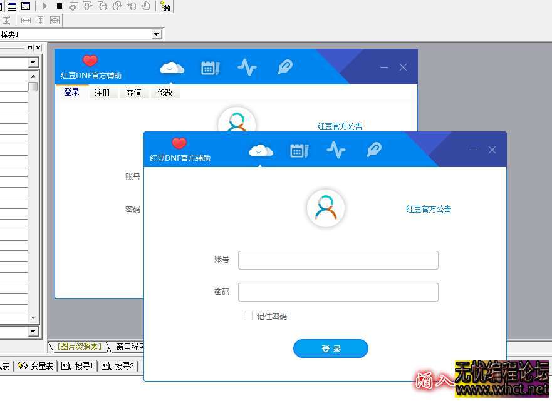The height and width of the screenshot is (401, 552).
Task: Click the pen icon in the blue header
Action: click(x=373, y=150)
